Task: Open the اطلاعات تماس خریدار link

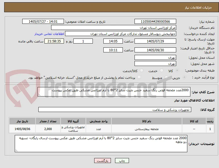Action: pos(49,34)
